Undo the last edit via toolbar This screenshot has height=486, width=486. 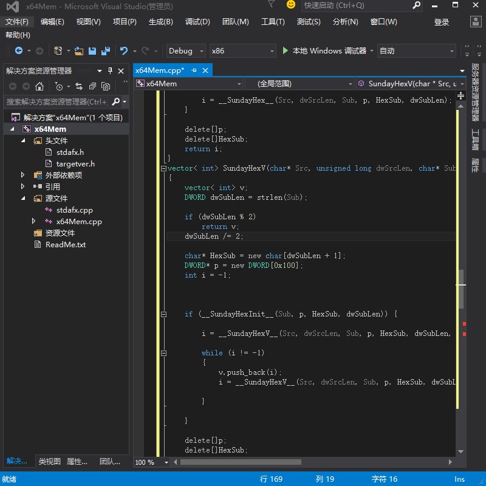(124, 50)
